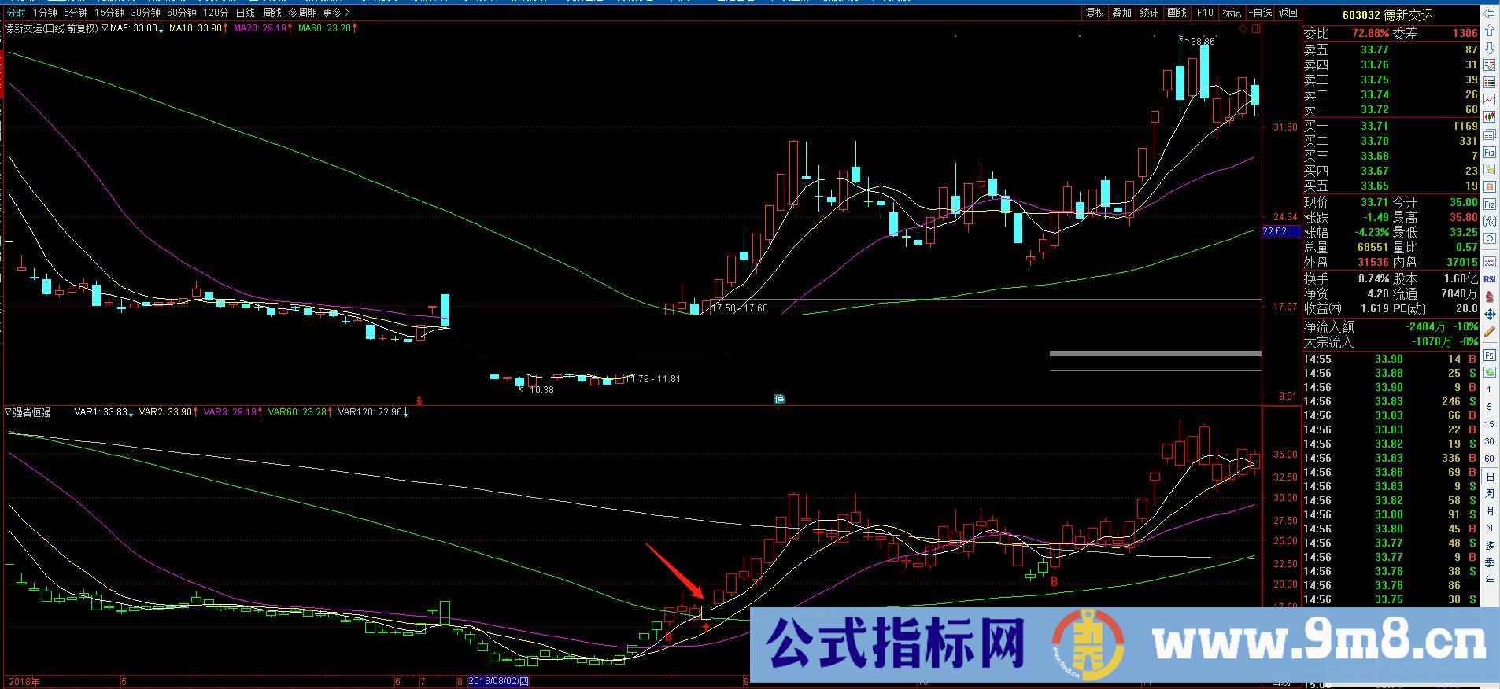Click the 复权 button
1500x689 pixels.
click(1095, 13)
